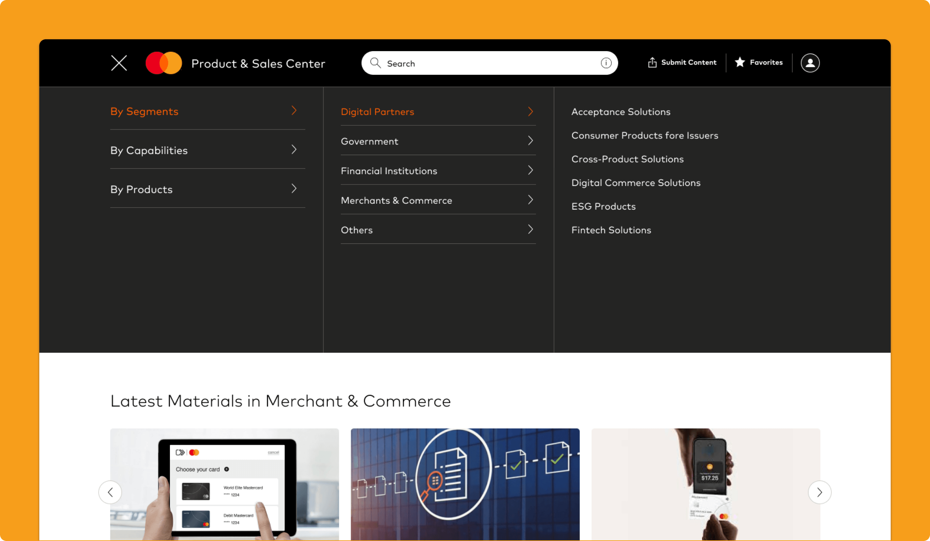Screen dimensions: 930x541
Task: Click the search magnifier icon
Action: [376, 63]
